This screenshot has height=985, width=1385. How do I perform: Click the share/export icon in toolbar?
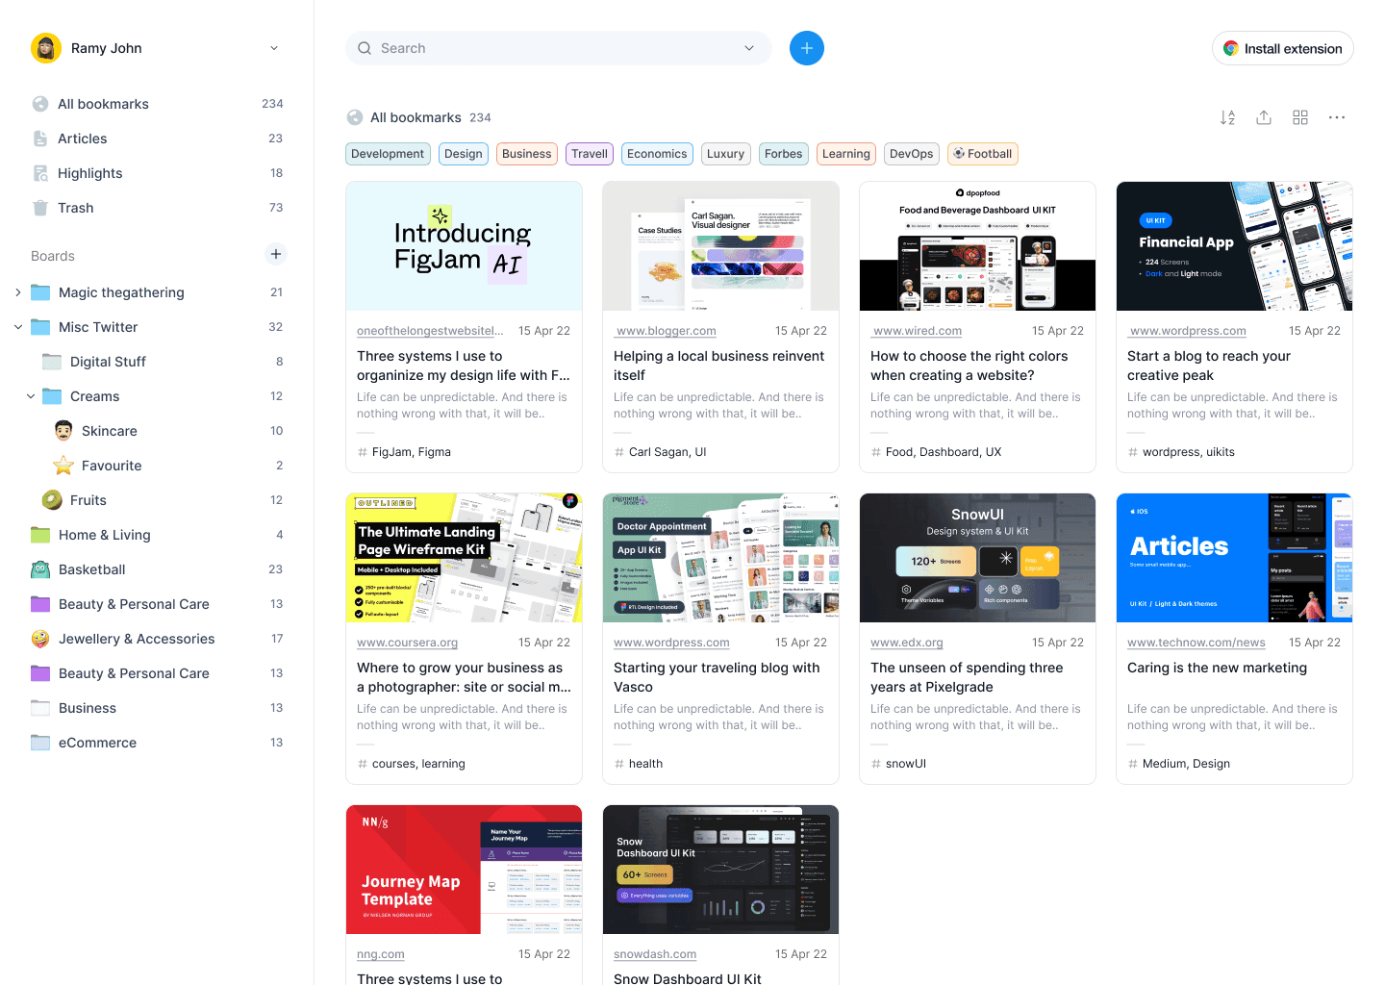click(1264, 117)
